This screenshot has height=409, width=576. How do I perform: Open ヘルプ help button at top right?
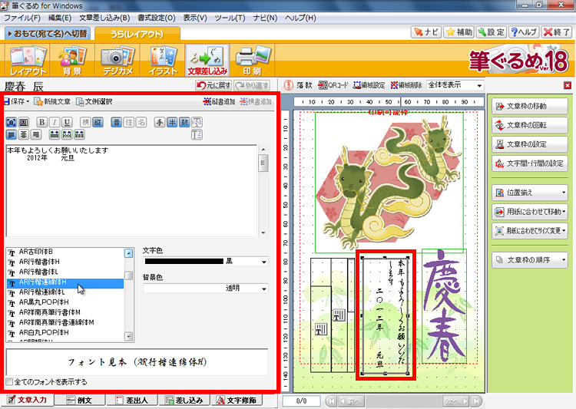[x=524, y=32]
